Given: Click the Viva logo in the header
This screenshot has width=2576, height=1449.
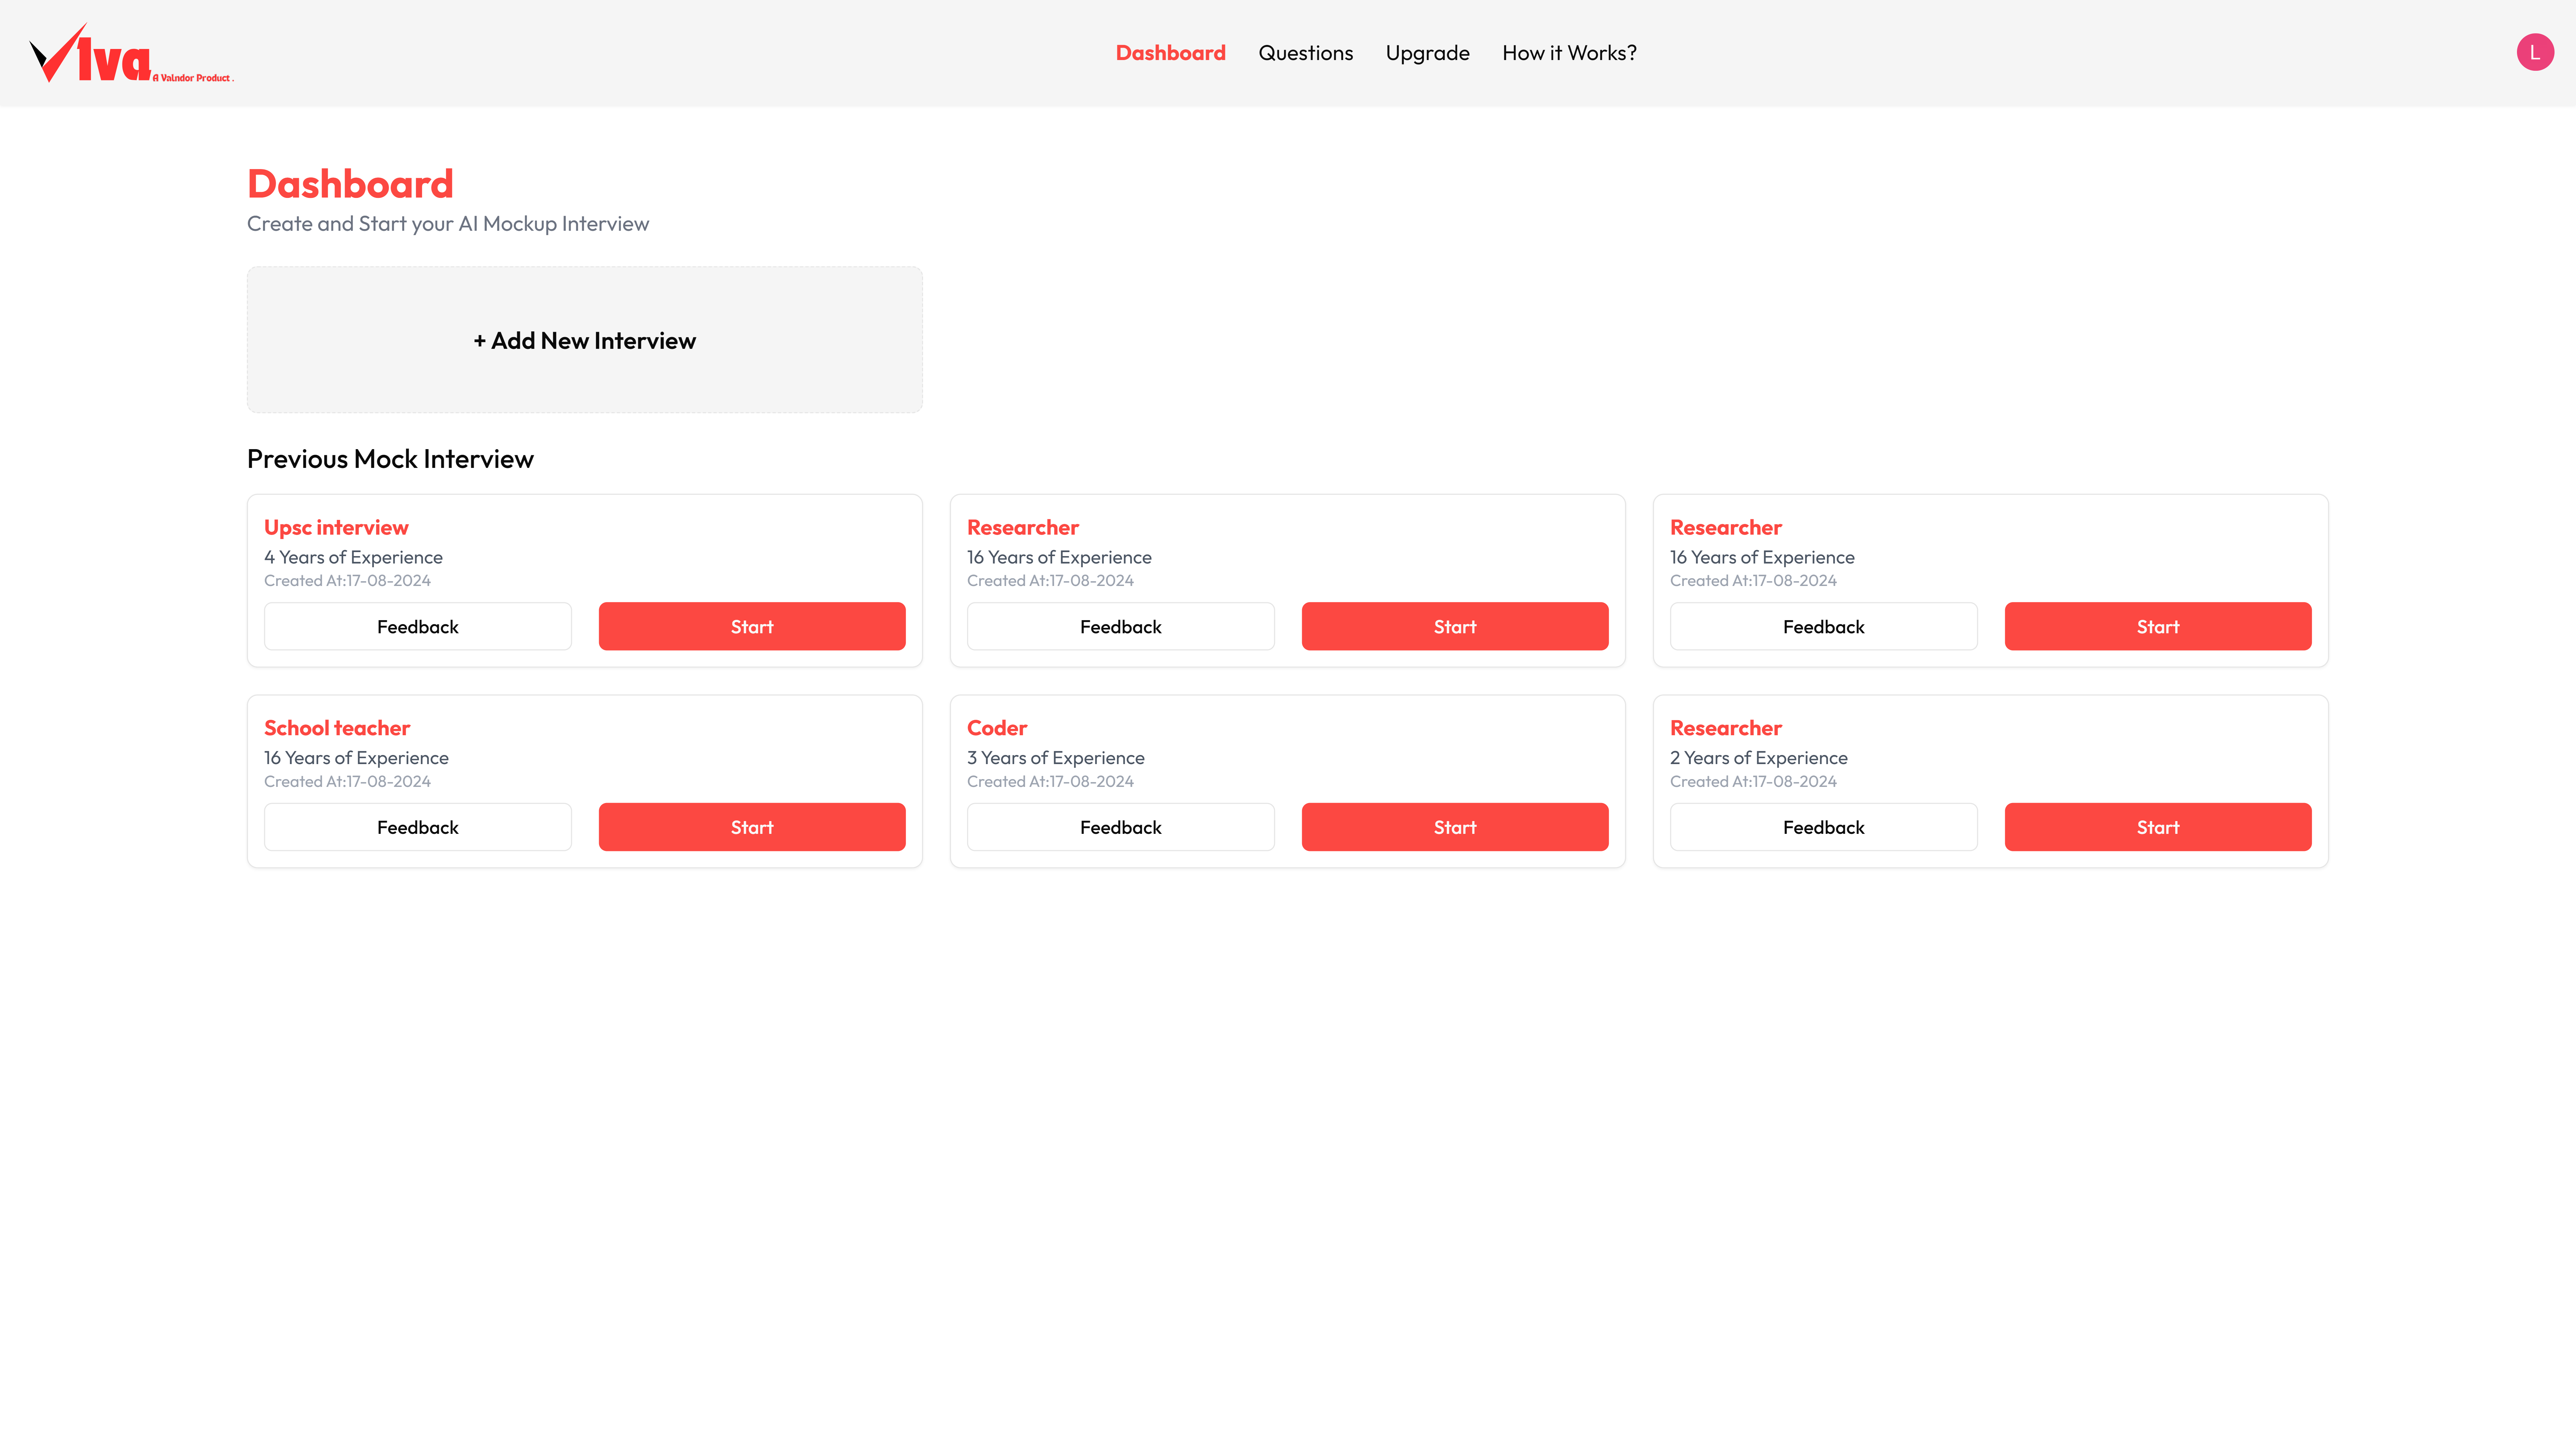Looking at the screenshot, I should (131, 53).
